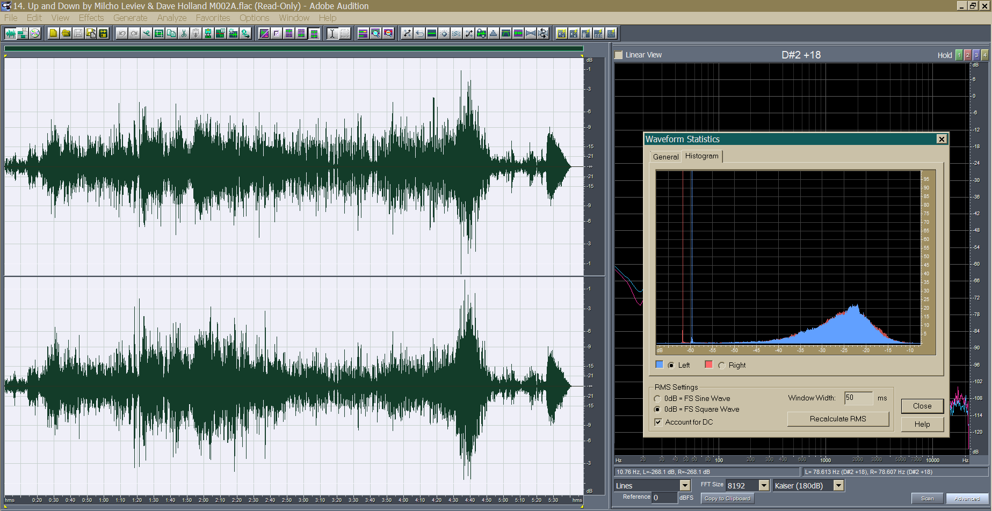992x511 pixels.
Task: Click the Reference dBFS input field
Action: (x=664, y=498)
